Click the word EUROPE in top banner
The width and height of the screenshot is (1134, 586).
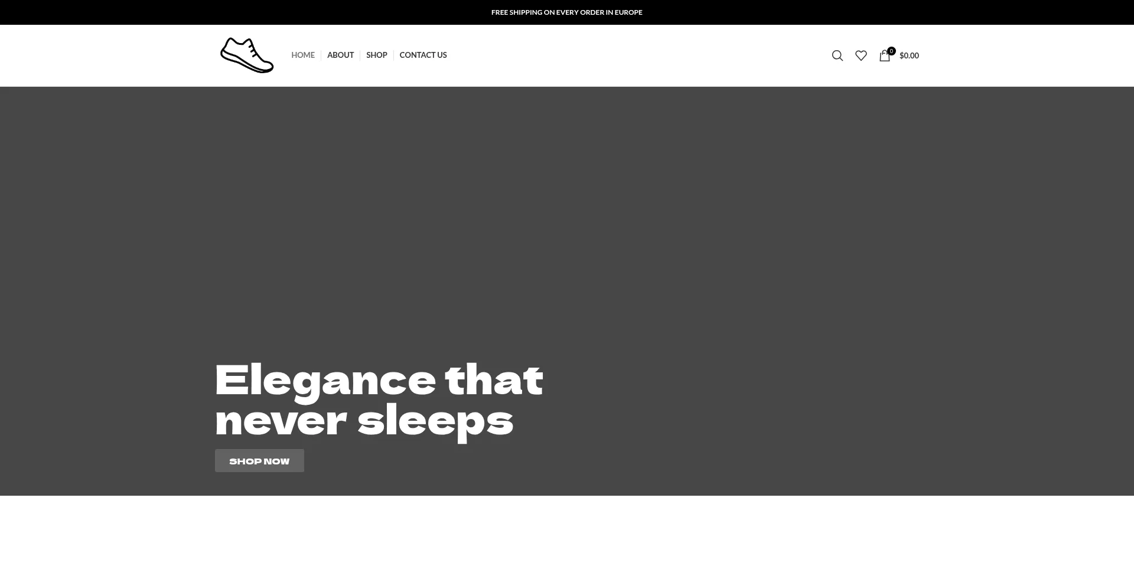(628, 12)
